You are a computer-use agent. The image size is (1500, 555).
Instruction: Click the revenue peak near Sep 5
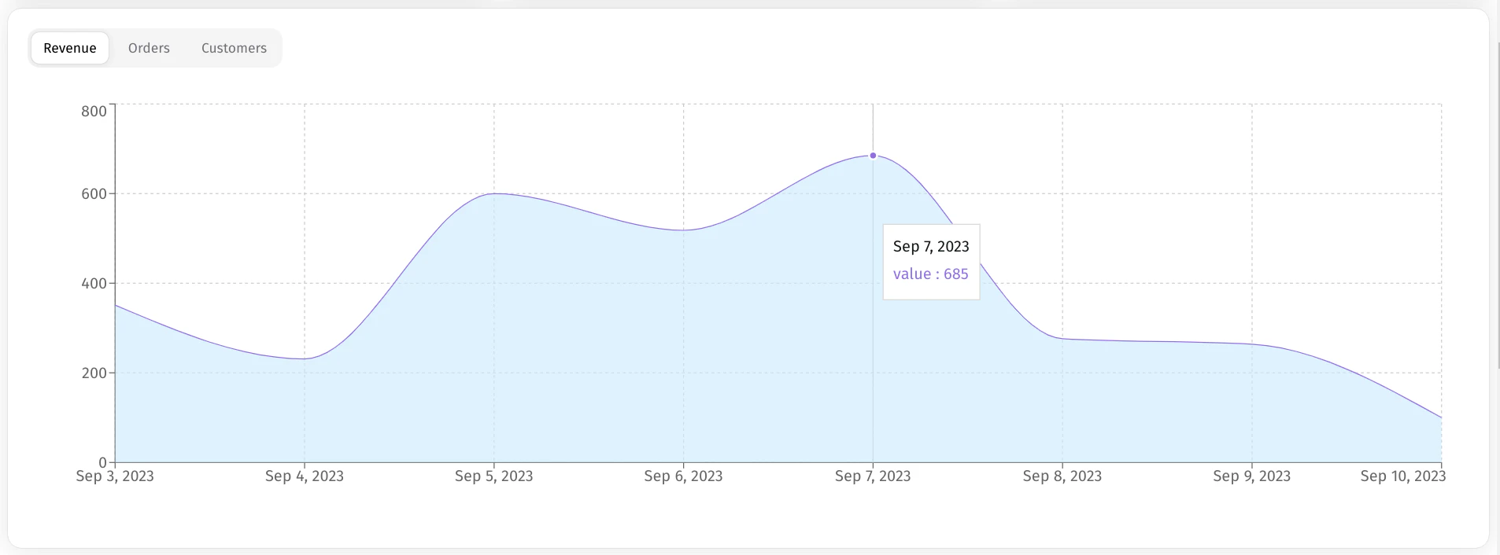point(494,193)
